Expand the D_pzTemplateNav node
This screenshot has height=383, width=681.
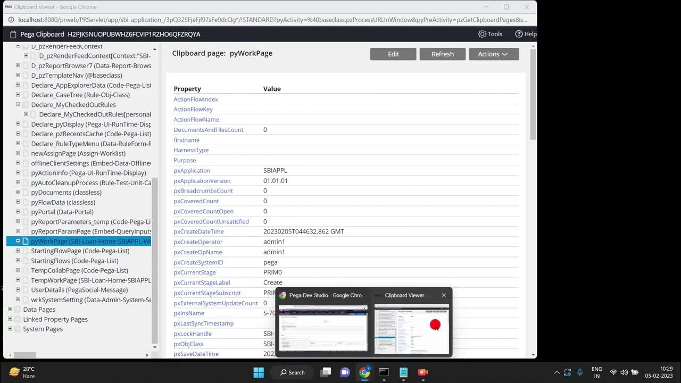tap(18, 75)
